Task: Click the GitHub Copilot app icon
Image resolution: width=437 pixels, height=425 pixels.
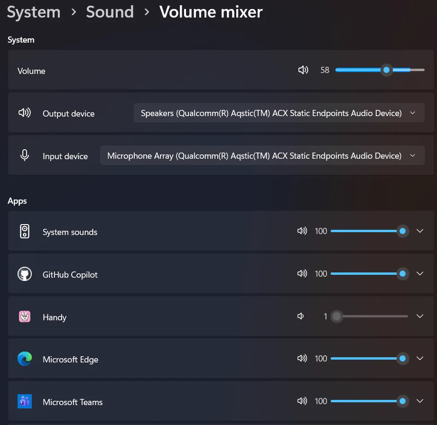Action: pyautogui.click(x=25, y=274)
